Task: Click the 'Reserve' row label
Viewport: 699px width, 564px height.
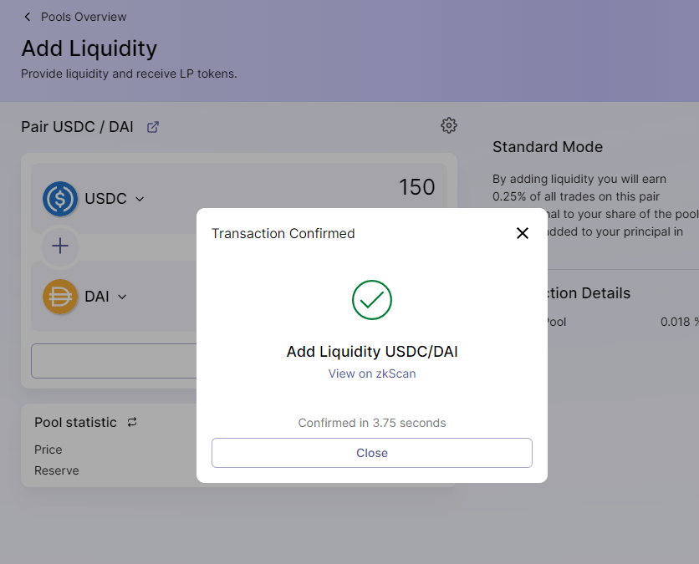Action: (x=57, y=470)
